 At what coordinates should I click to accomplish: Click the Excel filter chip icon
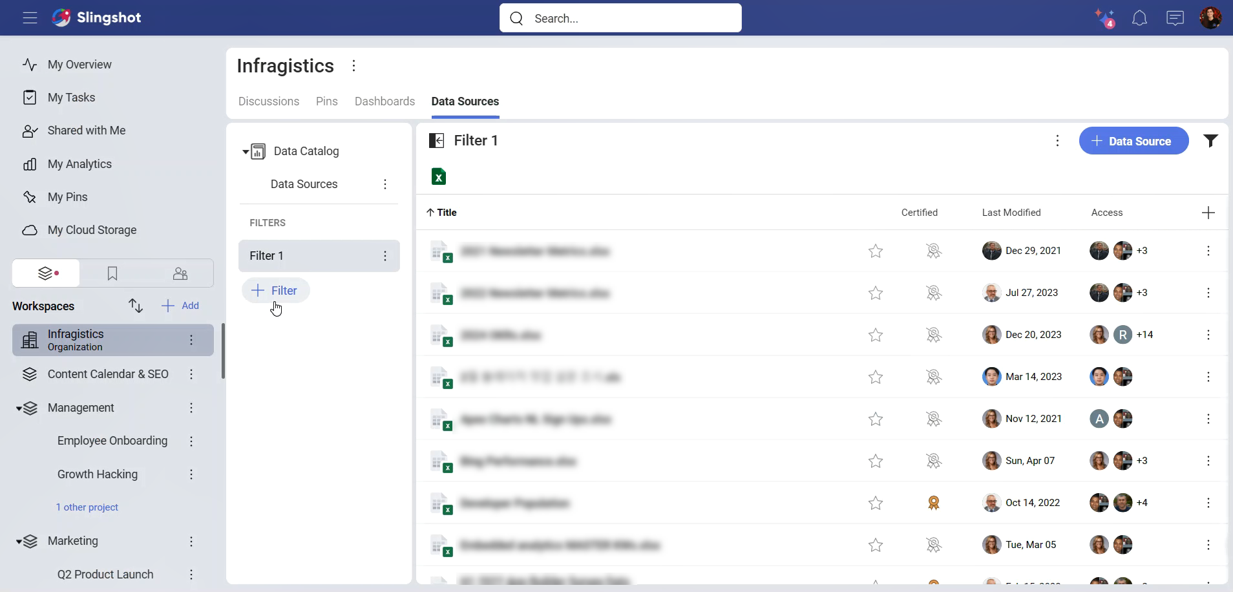(439, 176)
